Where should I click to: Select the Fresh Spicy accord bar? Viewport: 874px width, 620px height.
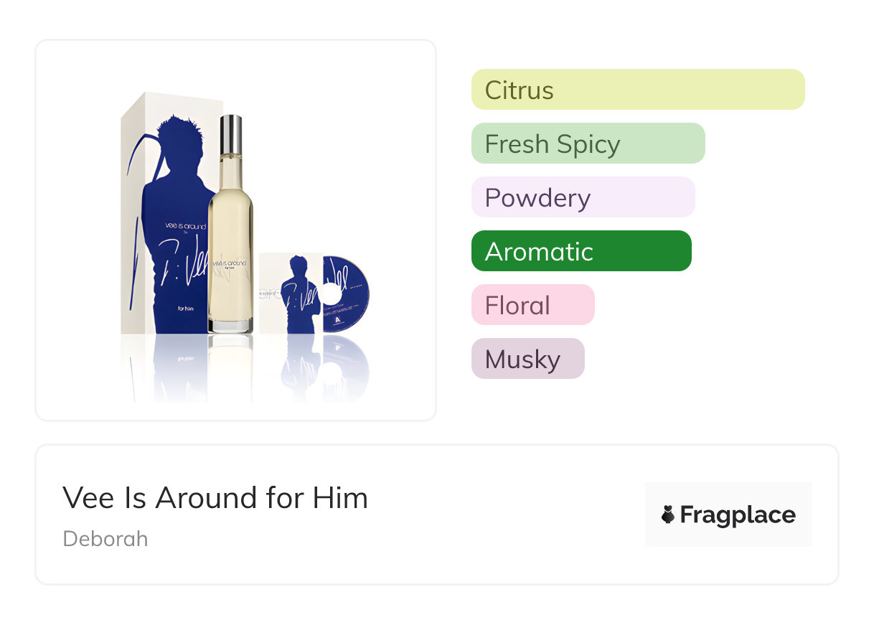588,144
